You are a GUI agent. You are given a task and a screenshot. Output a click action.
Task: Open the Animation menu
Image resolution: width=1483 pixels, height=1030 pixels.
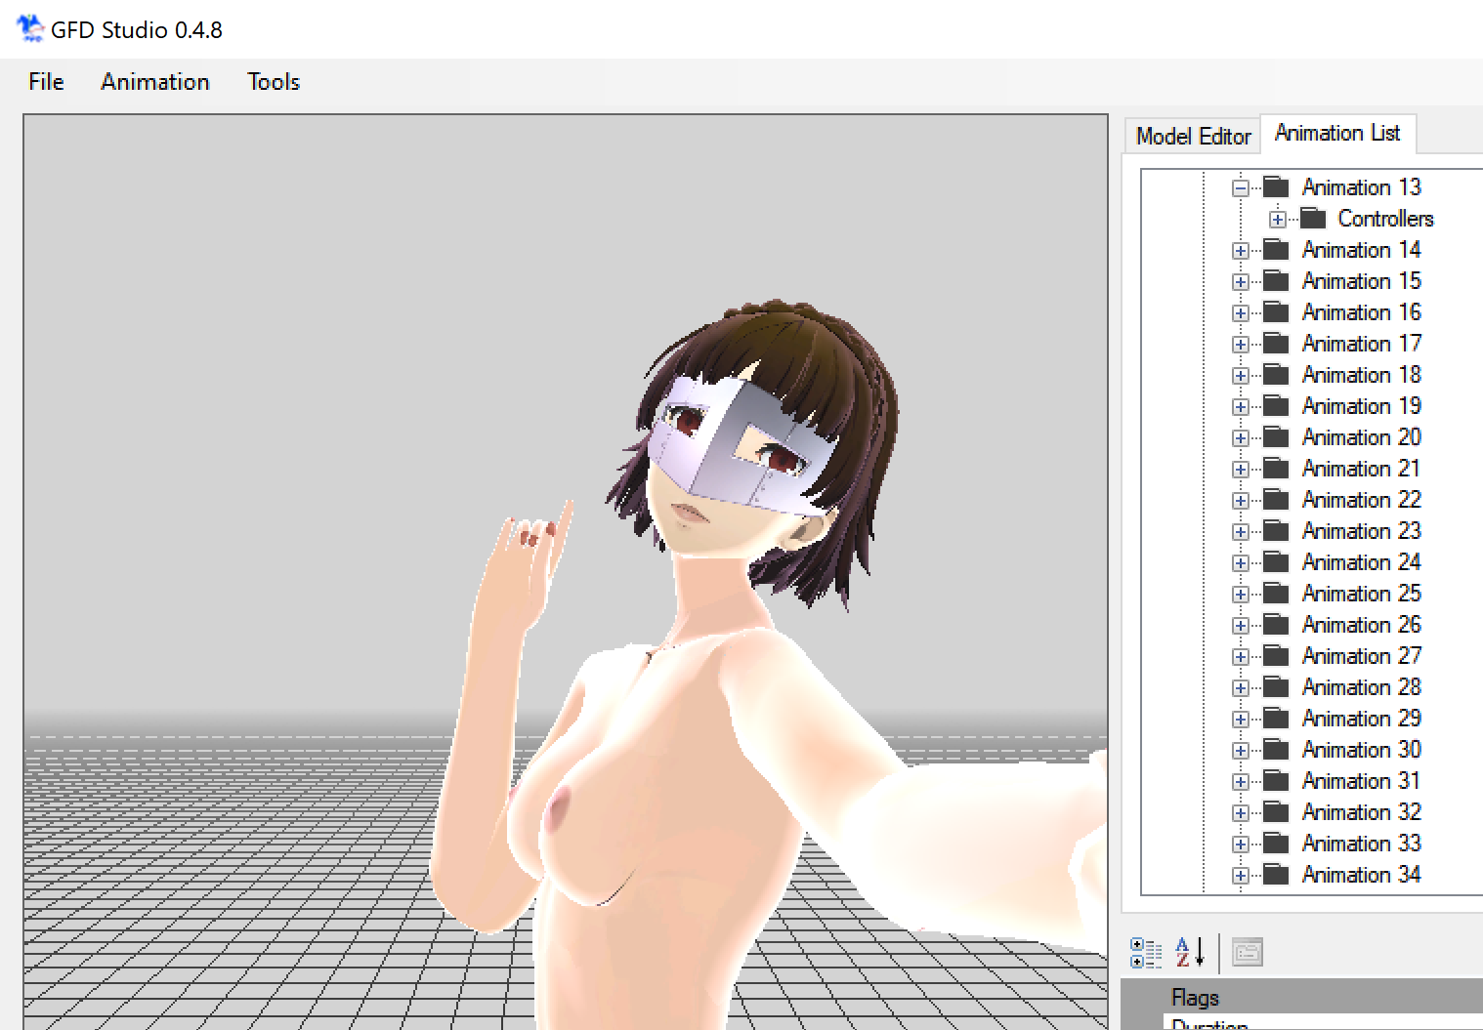click(155, 82)
